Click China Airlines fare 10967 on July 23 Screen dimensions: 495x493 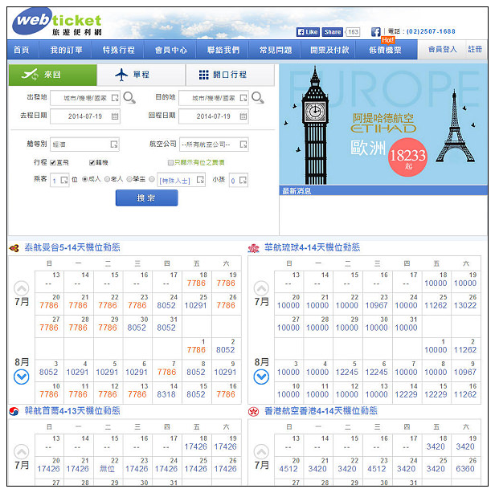[x=376, y=305]
